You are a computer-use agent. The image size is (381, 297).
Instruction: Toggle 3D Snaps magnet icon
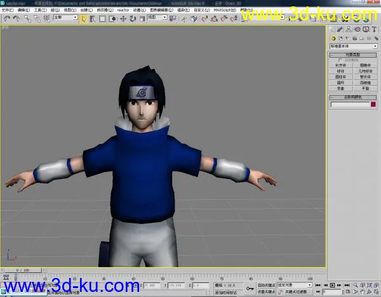[204, 18]
